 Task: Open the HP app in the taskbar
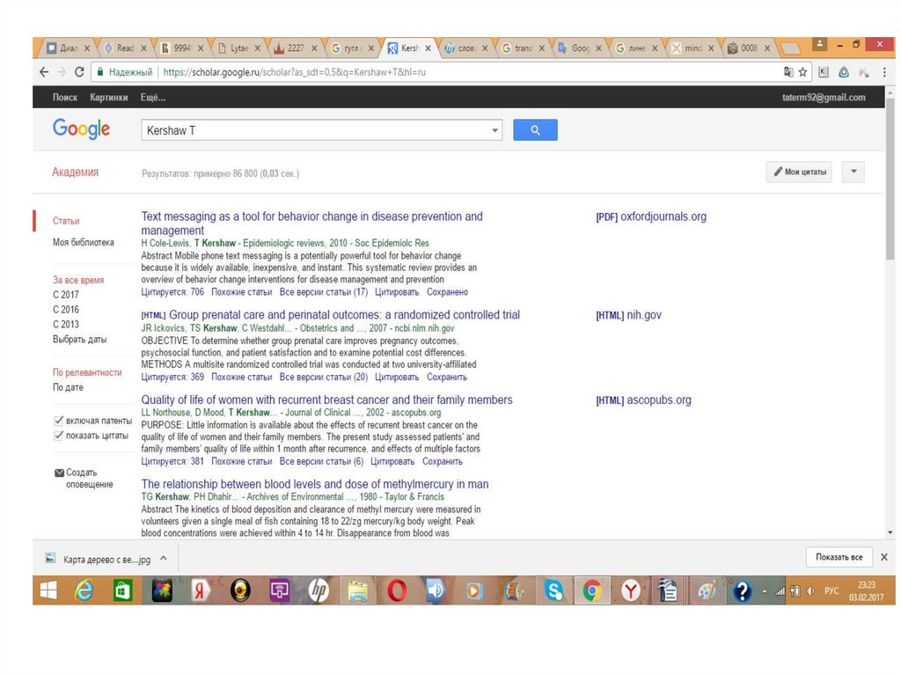319,591
